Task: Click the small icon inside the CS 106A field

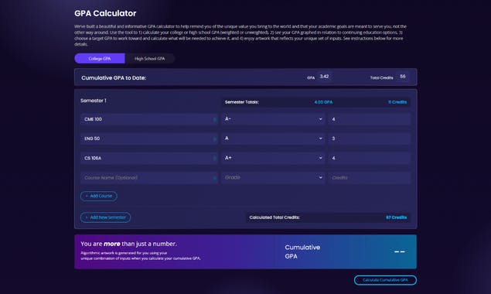Action: pos(214,159)
